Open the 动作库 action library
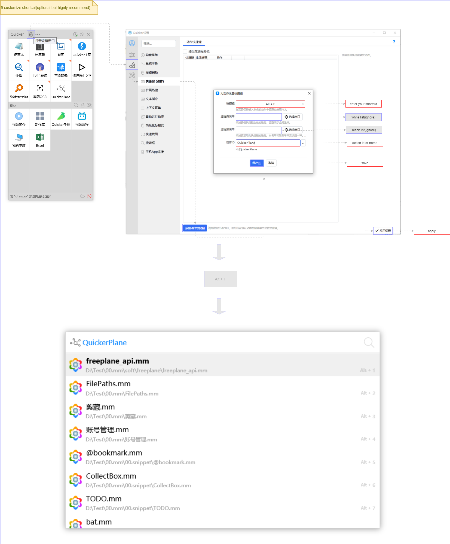This screenshot has height=544, width=450. pos(40,119)
